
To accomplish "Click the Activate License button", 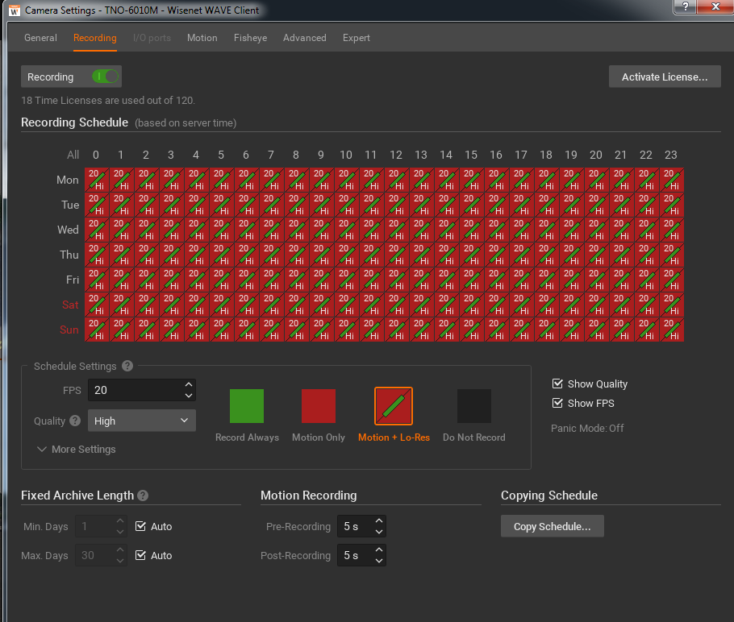I will pyautogui.click(x=665, y=77).
